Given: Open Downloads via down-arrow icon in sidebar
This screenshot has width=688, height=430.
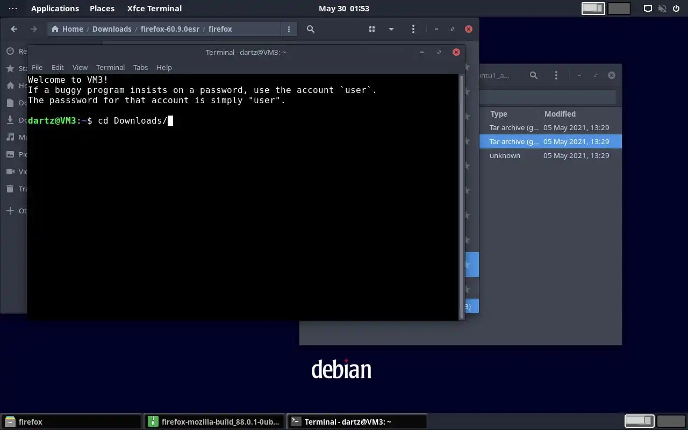Looking at the screenshot, I should tap(10, 120).
